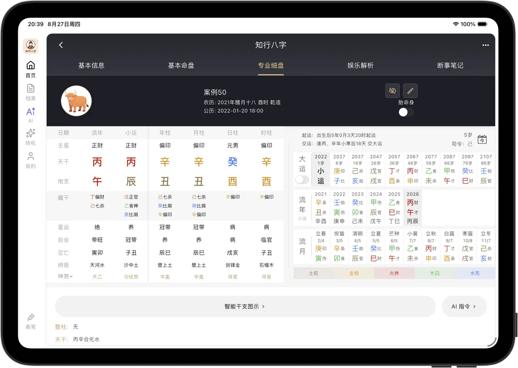Click 天乙 in the 神煞 row
The height and width of the screenshot is (368, 518).
[x=97, y=277]
